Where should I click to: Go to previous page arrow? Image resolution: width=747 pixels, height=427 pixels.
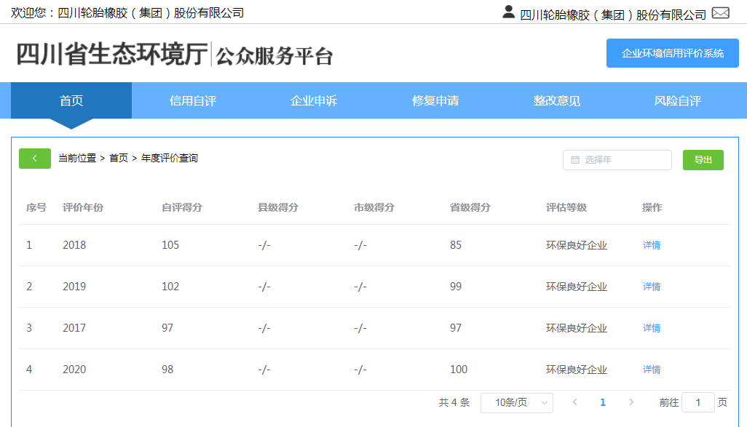pos(575,402)
